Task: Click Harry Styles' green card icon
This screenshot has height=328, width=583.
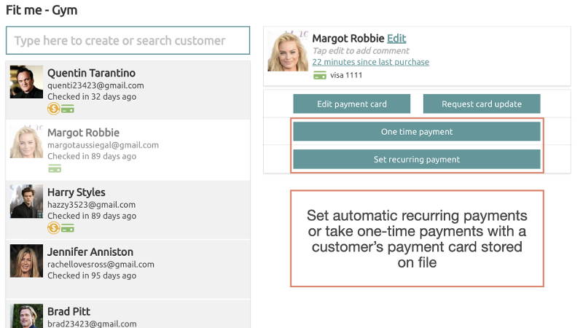Action: coord(68,228)
